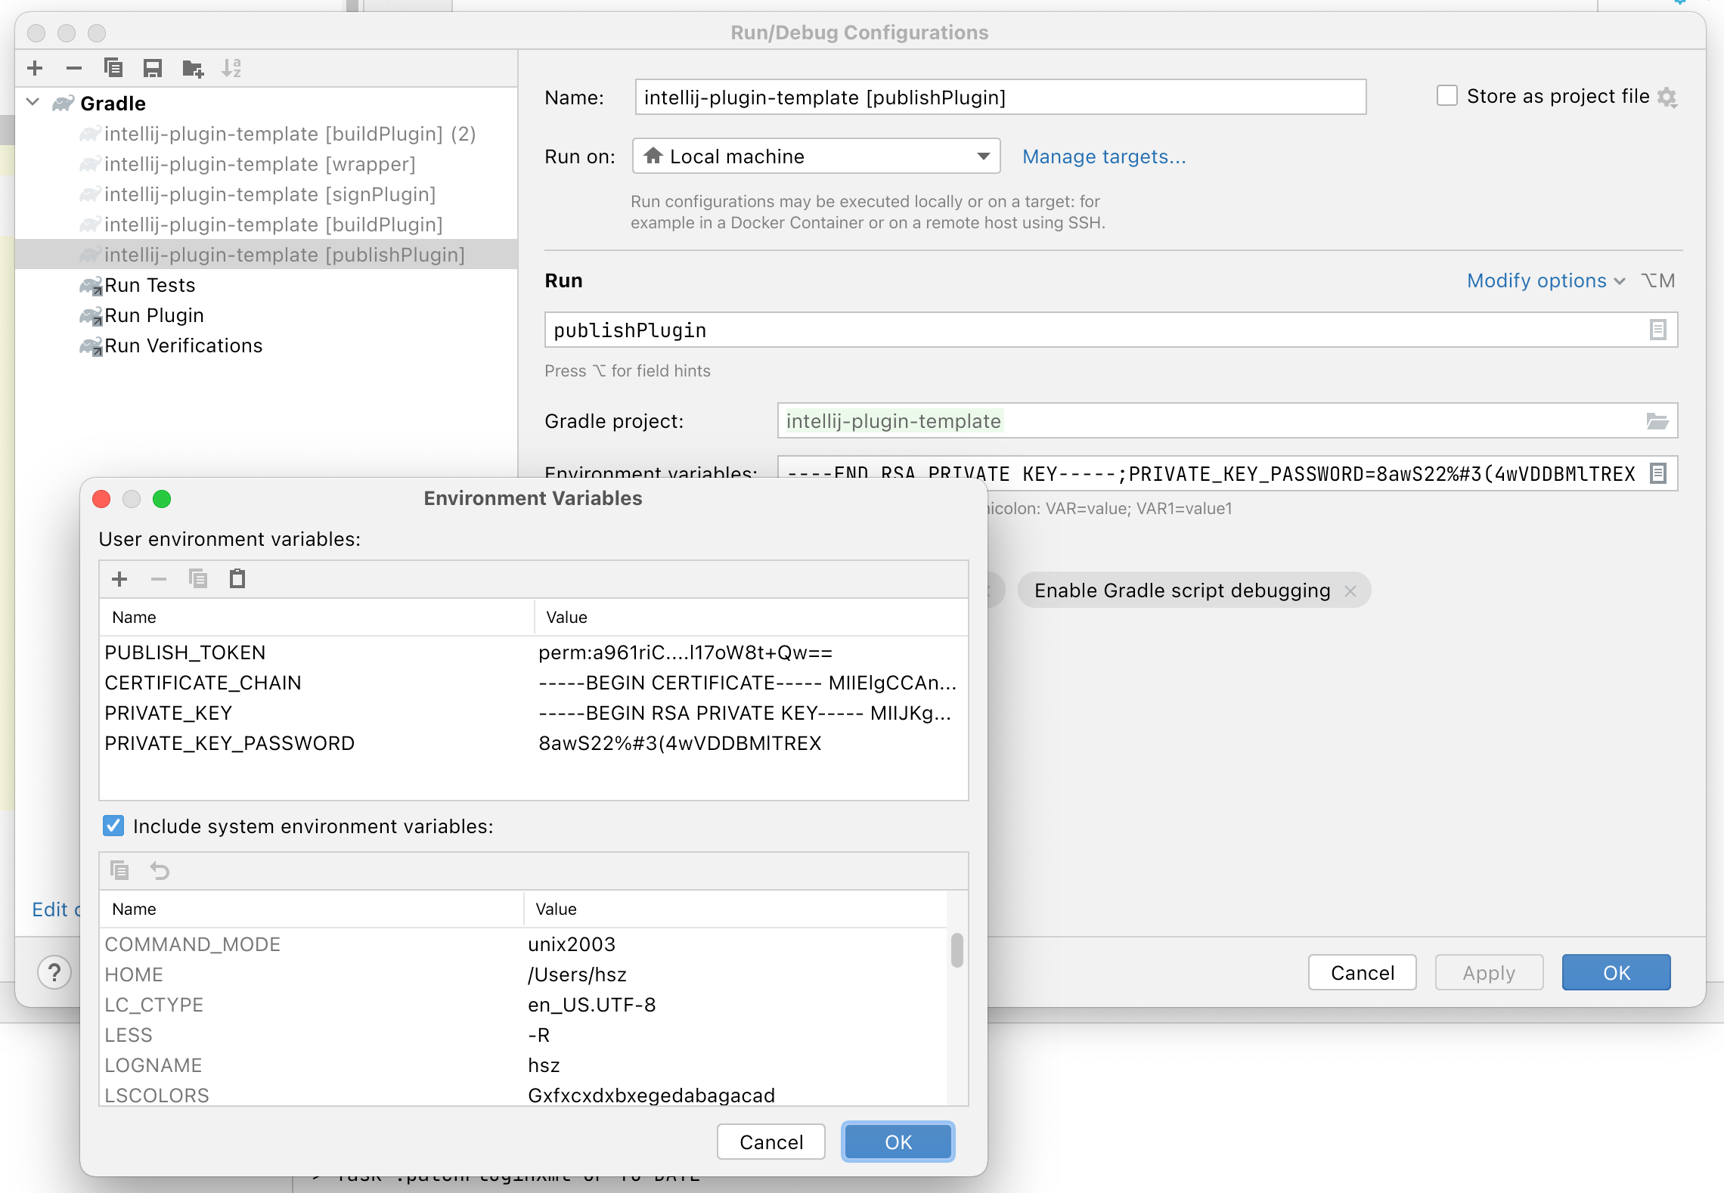Image resolution: width=1724 pixels, height=1193 pixels.
Task: Cancel the Environment Variables dialog
Action: coord(771,1142)
